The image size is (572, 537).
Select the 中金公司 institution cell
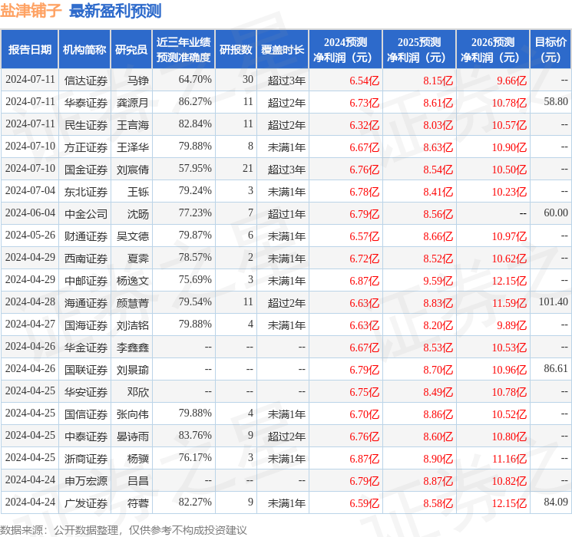point(86,213)
